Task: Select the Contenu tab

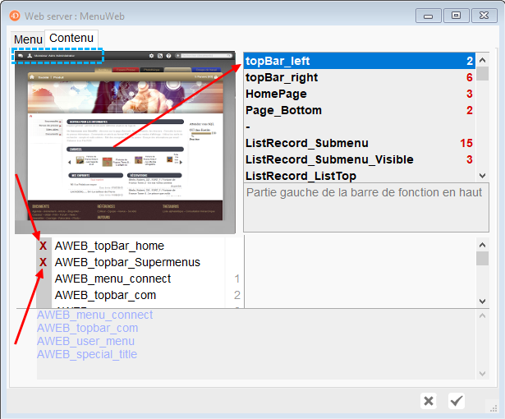Action: 71,38
